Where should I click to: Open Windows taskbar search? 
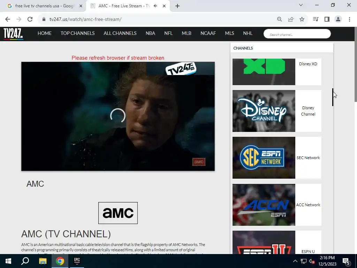point(25,261)
